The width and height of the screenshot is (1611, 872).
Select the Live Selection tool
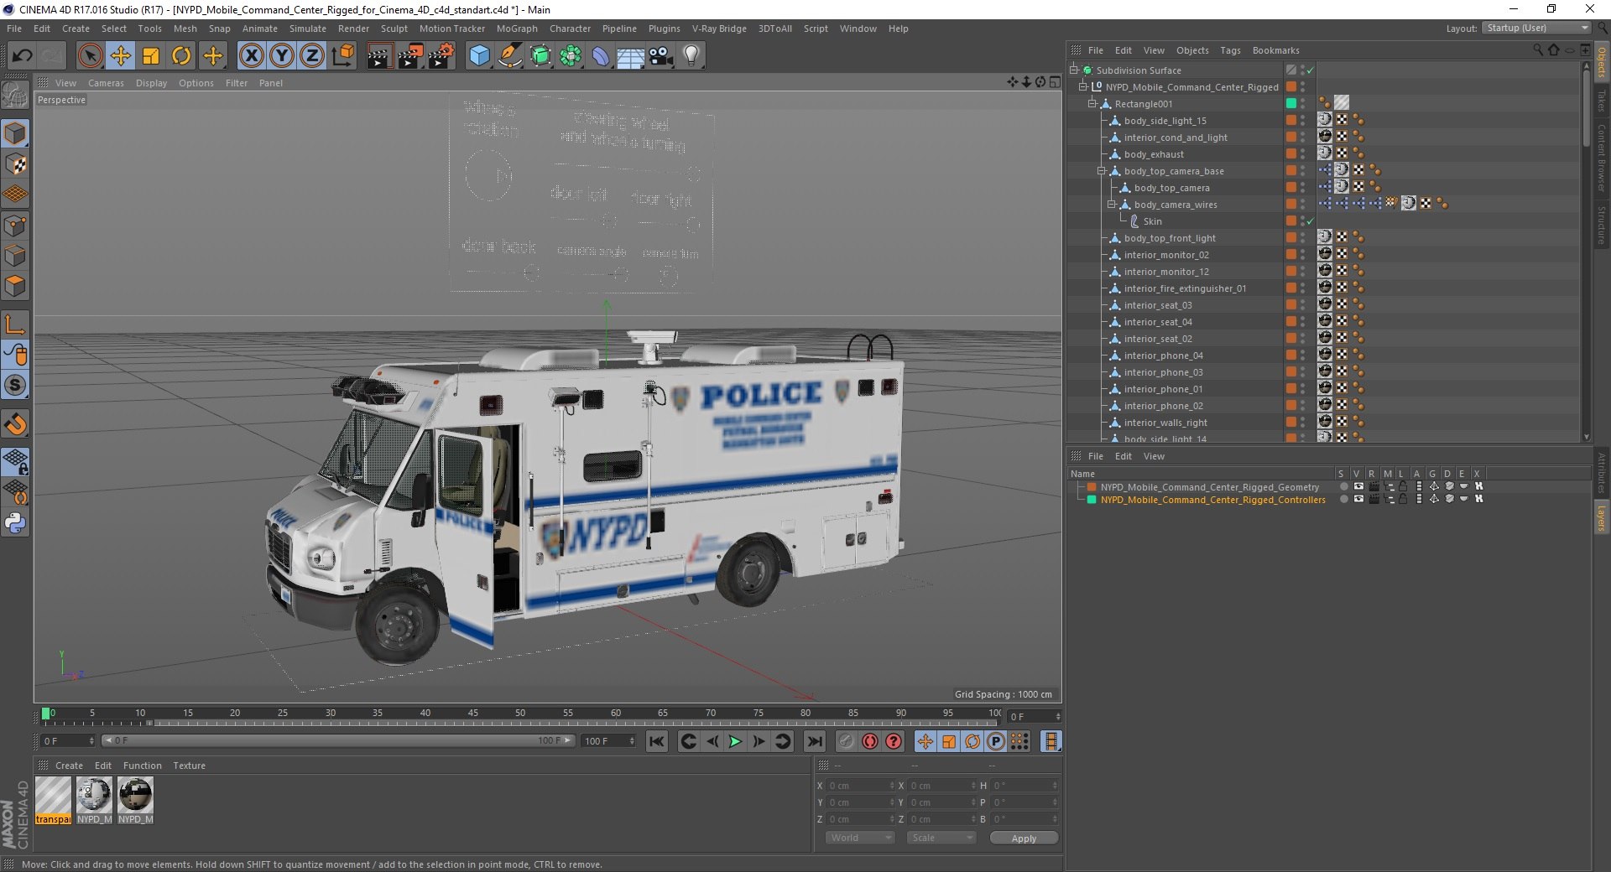[90, 56]
